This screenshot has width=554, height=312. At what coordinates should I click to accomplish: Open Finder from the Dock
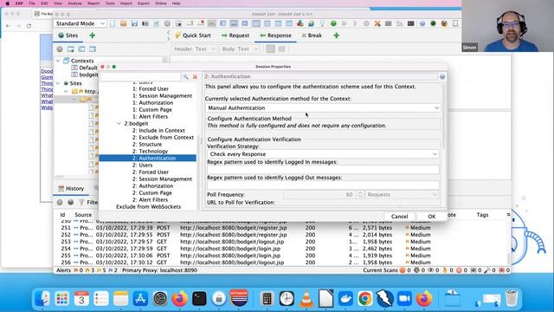pyautogui.click(x=42, y=298)
